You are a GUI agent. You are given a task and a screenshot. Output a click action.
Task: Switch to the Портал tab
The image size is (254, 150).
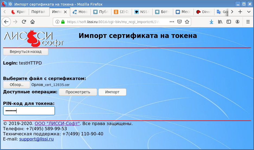click(x=38, y=12)
